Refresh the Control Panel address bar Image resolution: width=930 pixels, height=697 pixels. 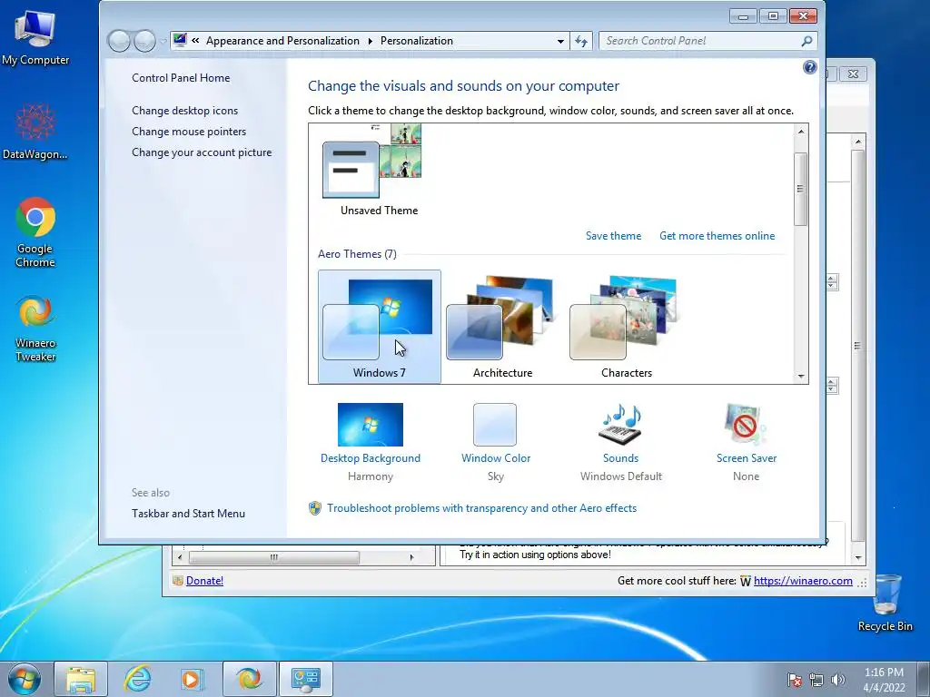tap(581, 41)
